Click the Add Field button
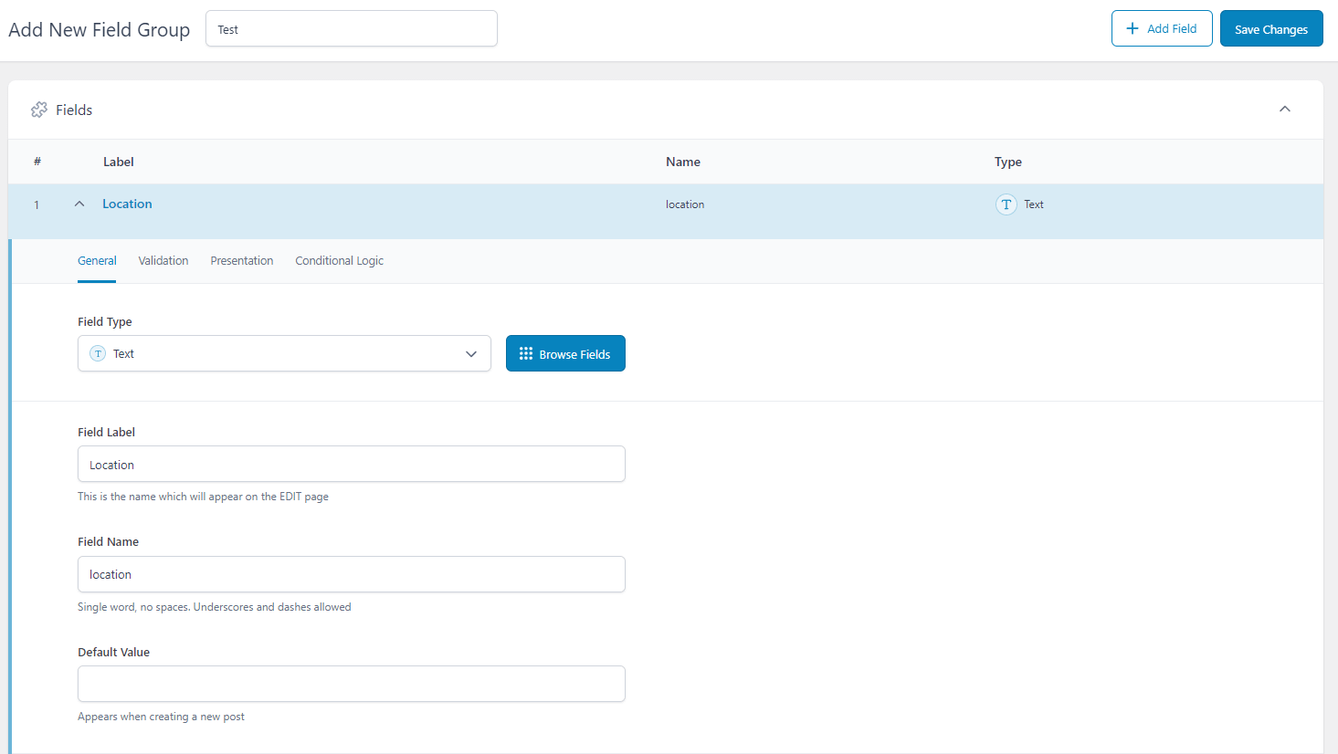The width and height of the screenshot is (1338, 754). (x=1162, y=28)
